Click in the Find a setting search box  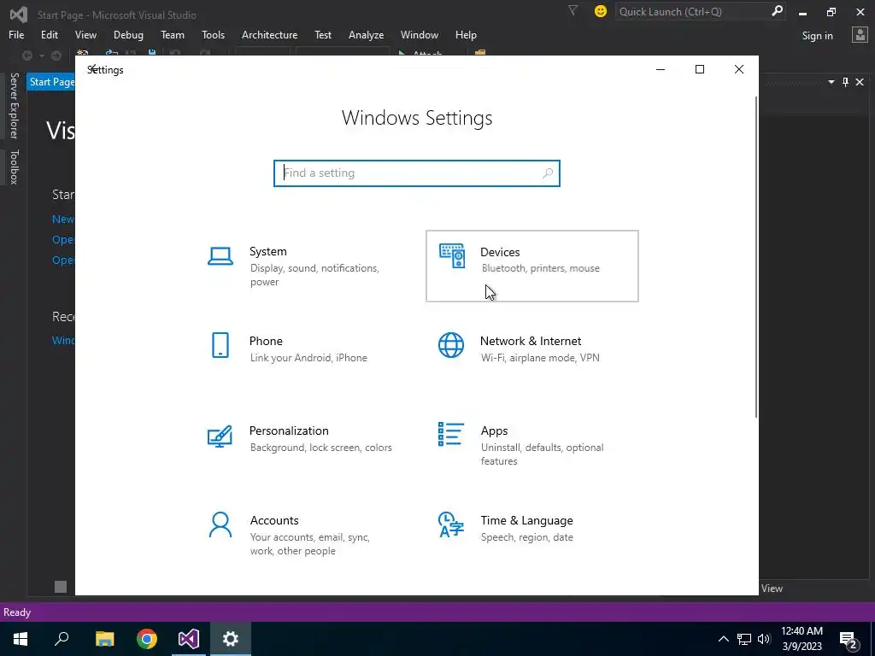[x=417, y=173]
